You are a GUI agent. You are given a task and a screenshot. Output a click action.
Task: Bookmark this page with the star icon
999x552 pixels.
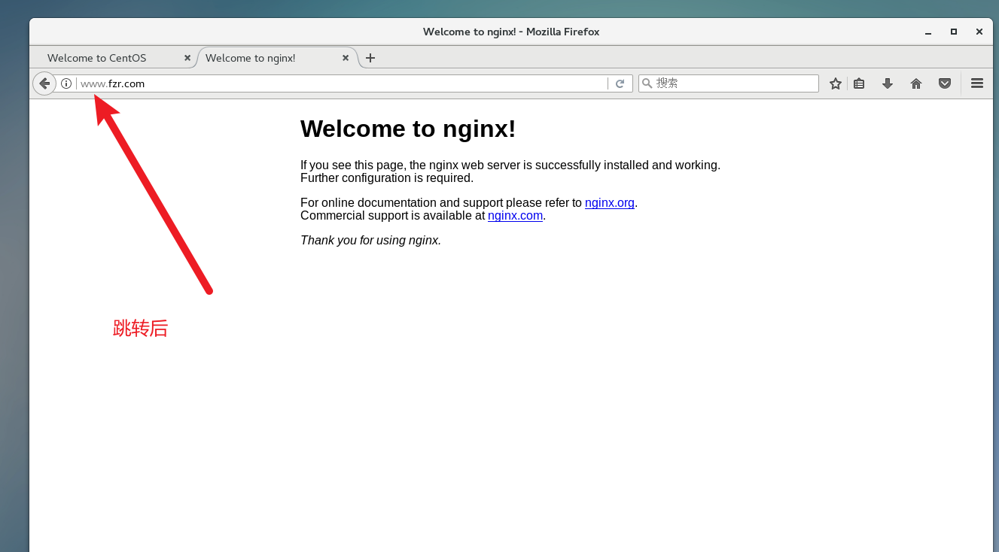click(835, 83)
